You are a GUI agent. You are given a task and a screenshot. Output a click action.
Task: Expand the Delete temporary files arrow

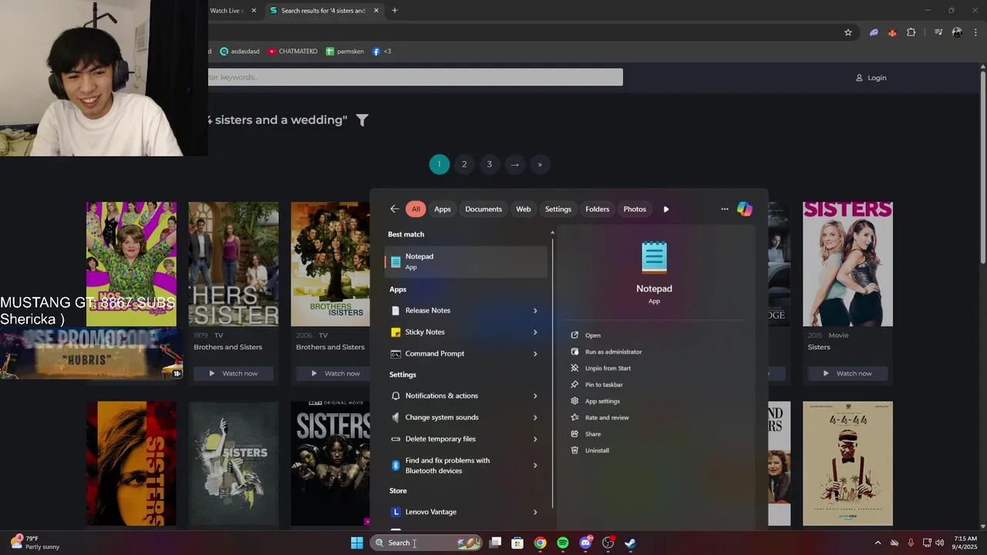coord(535,439)
